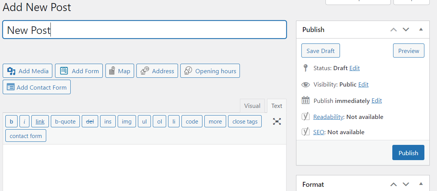Move Publish panel down with chevron

point(406,29)
